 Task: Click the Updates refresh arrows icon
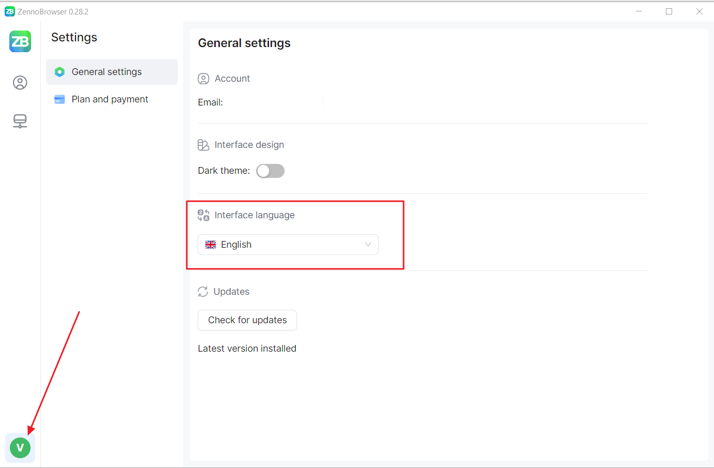[203, 292]
